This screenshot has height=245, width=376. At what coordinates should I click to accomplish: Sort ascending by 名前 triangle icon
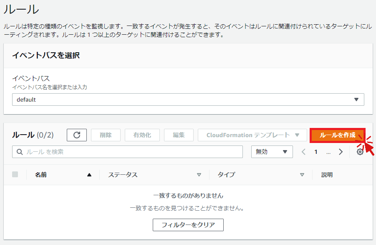89,175
